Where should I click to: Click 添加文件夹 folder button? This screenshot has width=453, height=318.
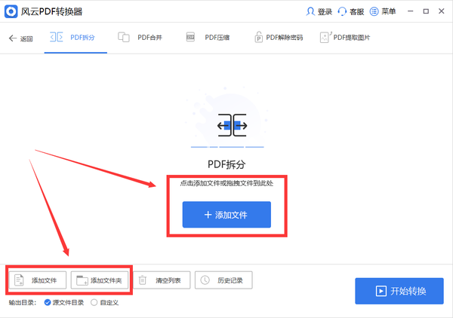[x=100, y=280]
